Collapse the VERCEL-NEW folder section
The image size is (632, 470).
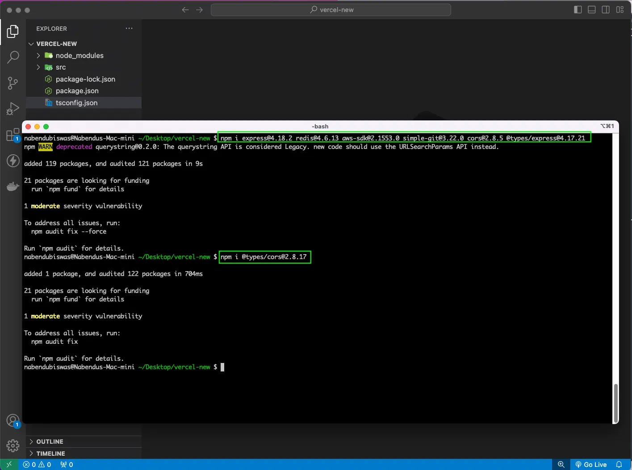pos(84,44)
